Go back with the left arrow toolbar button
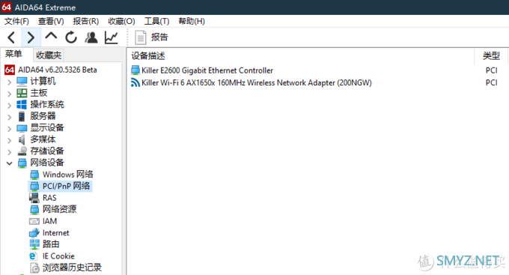The height and width of the screenshot is (275, 509). pos(11,37)
